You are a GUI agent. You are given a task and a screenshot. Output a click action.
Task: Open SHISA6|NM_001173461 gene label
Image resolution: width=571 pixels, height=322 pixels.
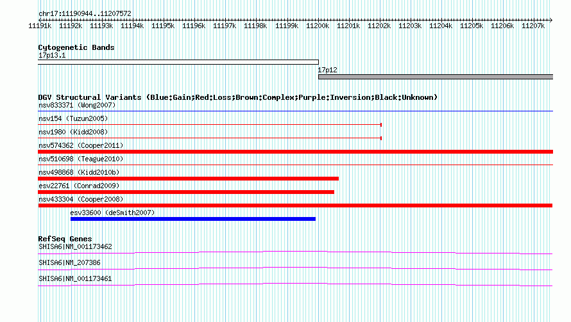[x=75, y=278]
